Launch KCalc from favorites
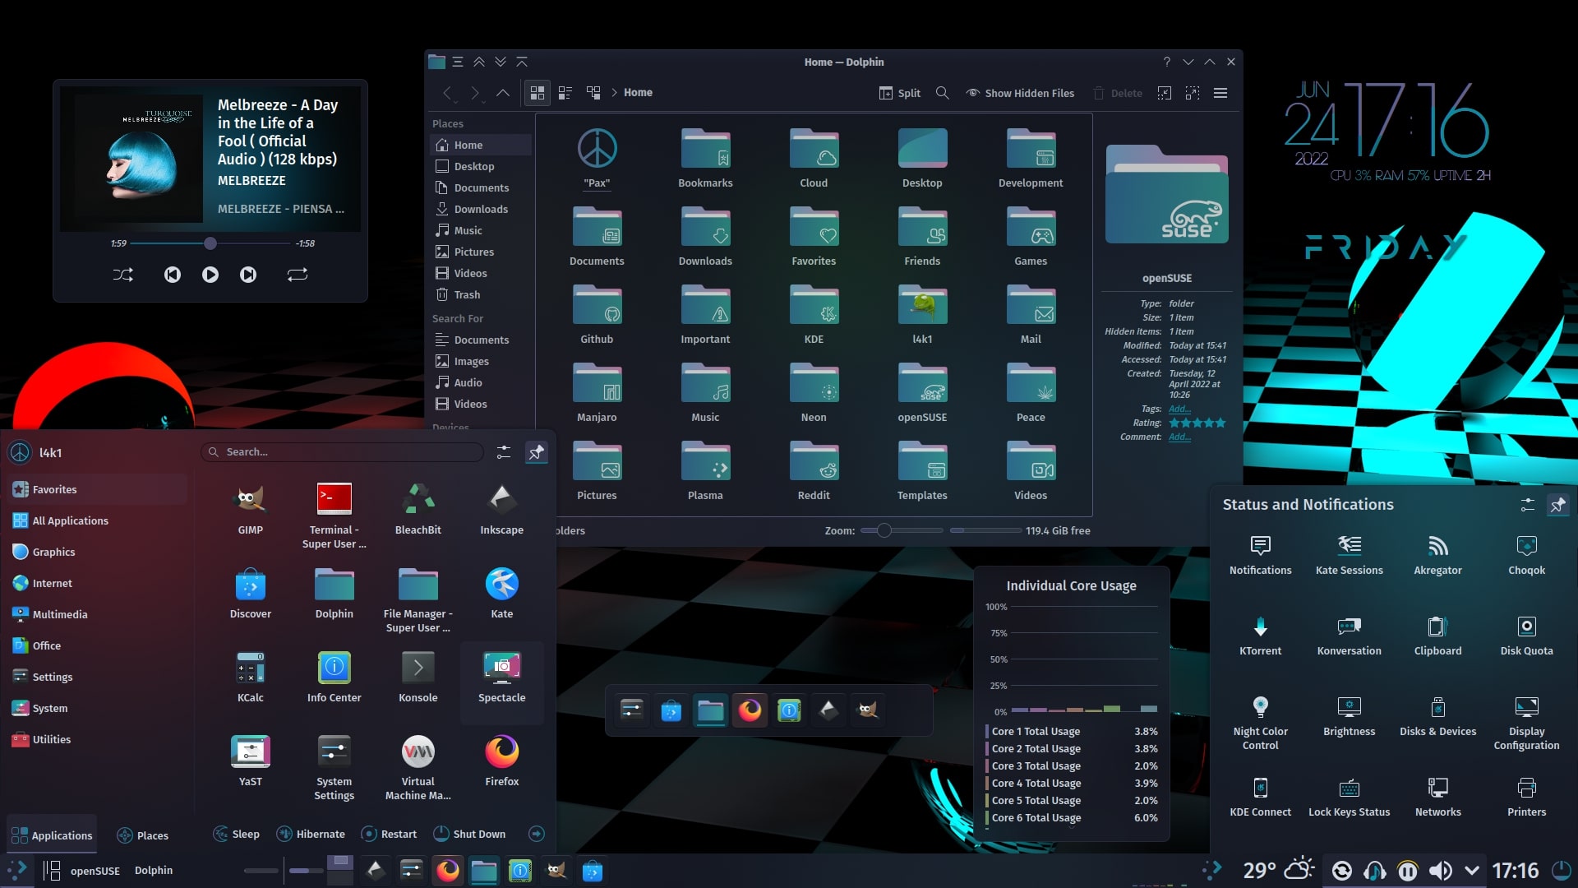The image size is (1578, 888). (251, 678)
